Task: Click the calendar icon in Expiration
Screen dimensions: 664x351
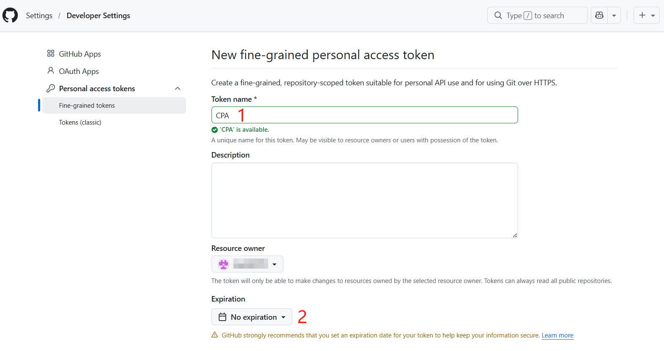Action: [222, 317]
